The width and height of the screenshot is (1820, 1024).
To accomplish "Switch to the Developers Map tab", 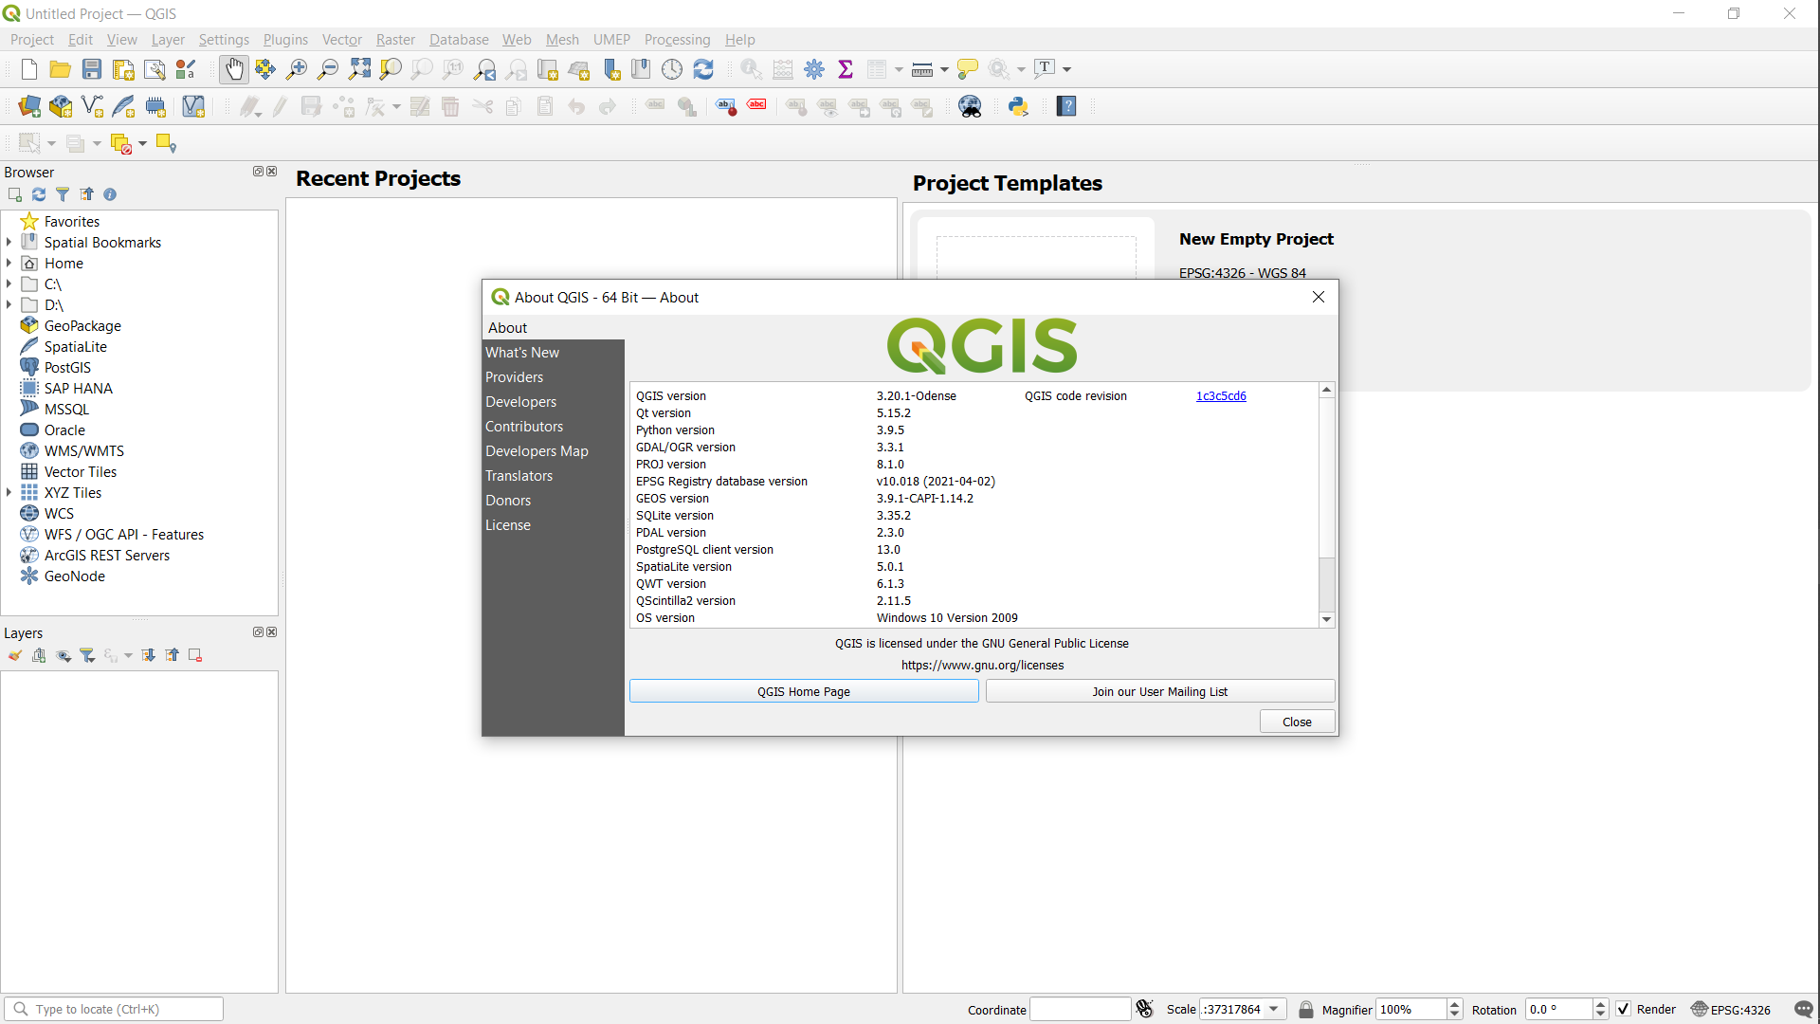I will 553,451.
